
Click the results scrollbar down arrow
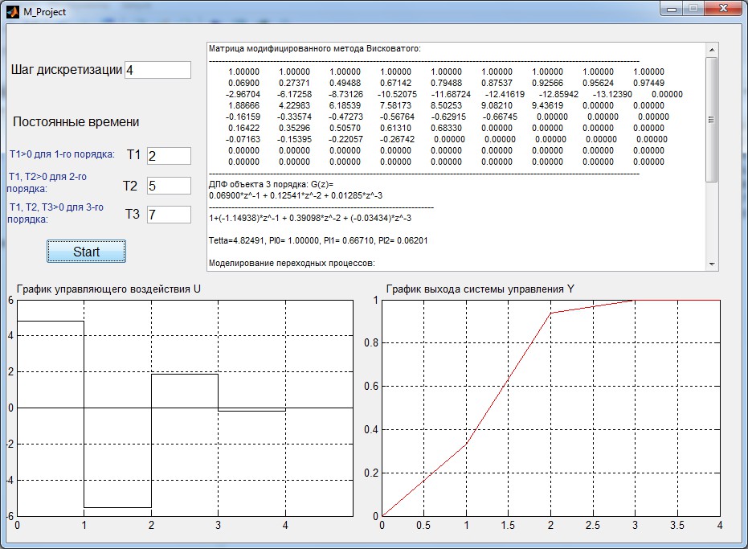pyautogui.click(x=712, y=264)
